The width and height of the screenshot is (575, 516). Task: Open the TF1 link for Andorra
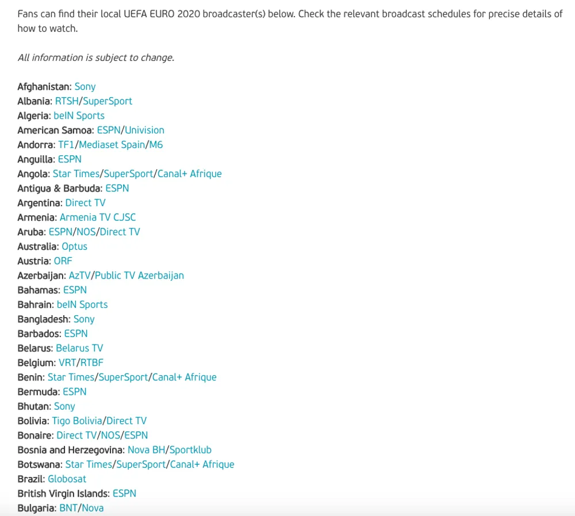pos(66,144)
